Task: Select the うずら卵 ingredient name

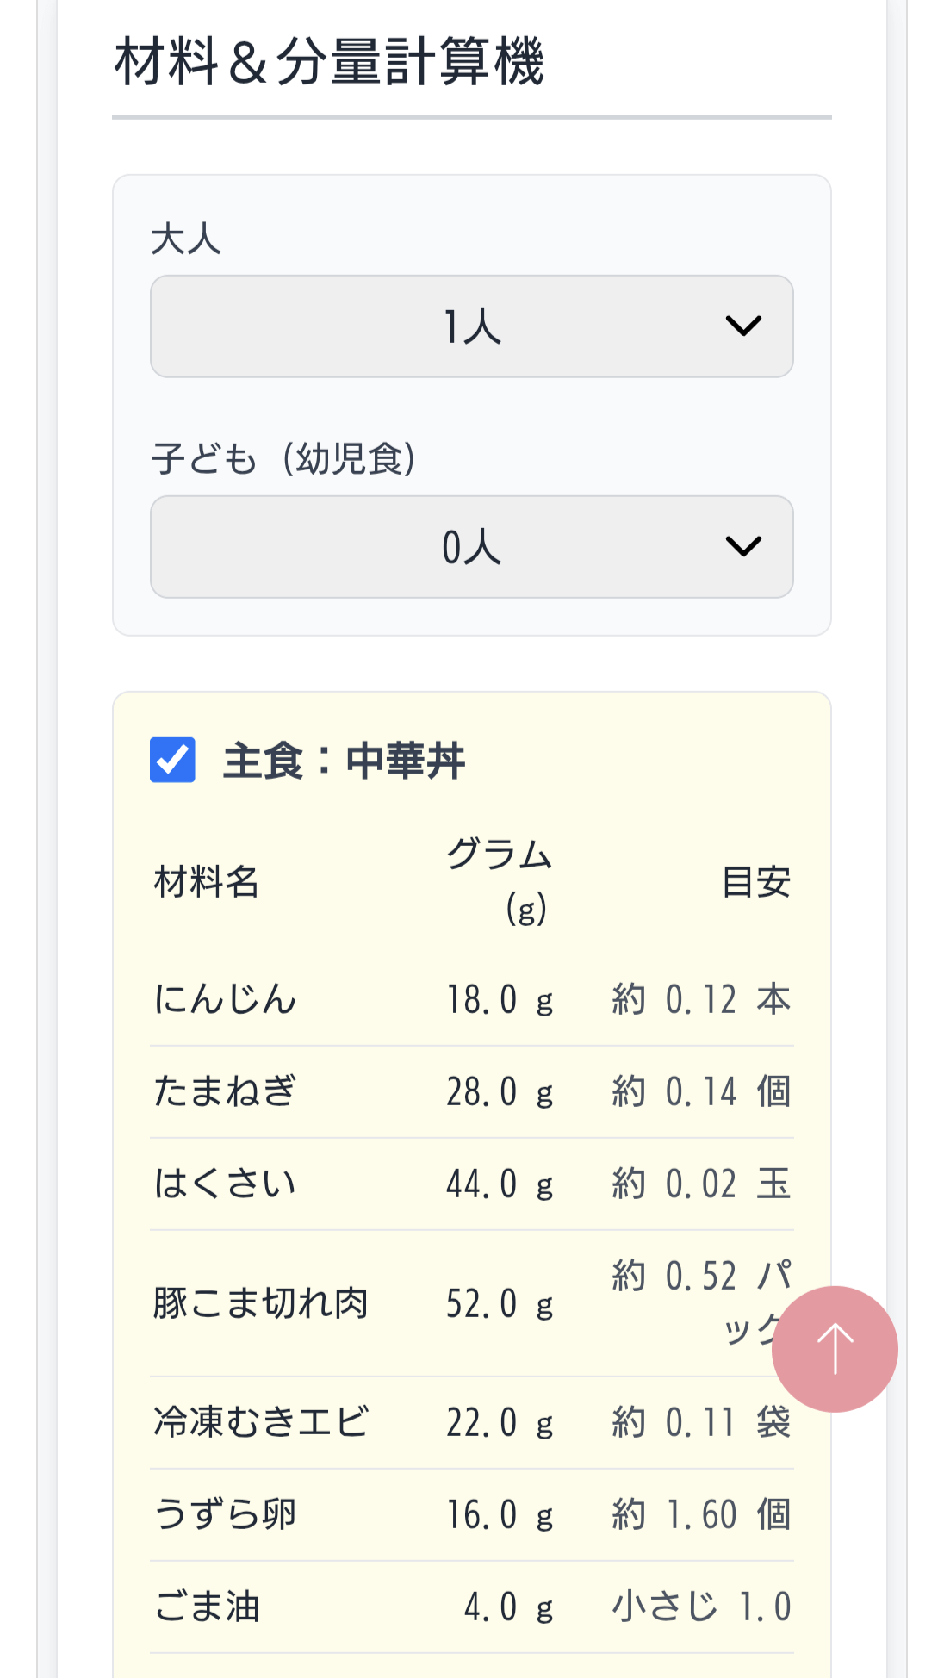Action: [x=226, y=1514]
